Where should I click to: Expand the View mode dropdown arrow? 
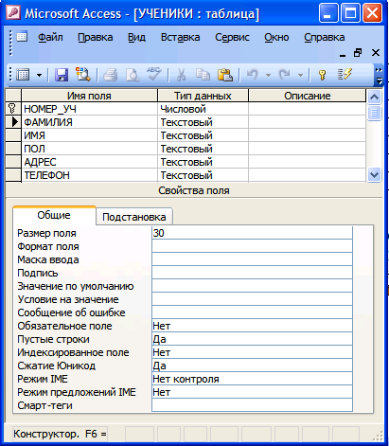click(x=39, y=76)
